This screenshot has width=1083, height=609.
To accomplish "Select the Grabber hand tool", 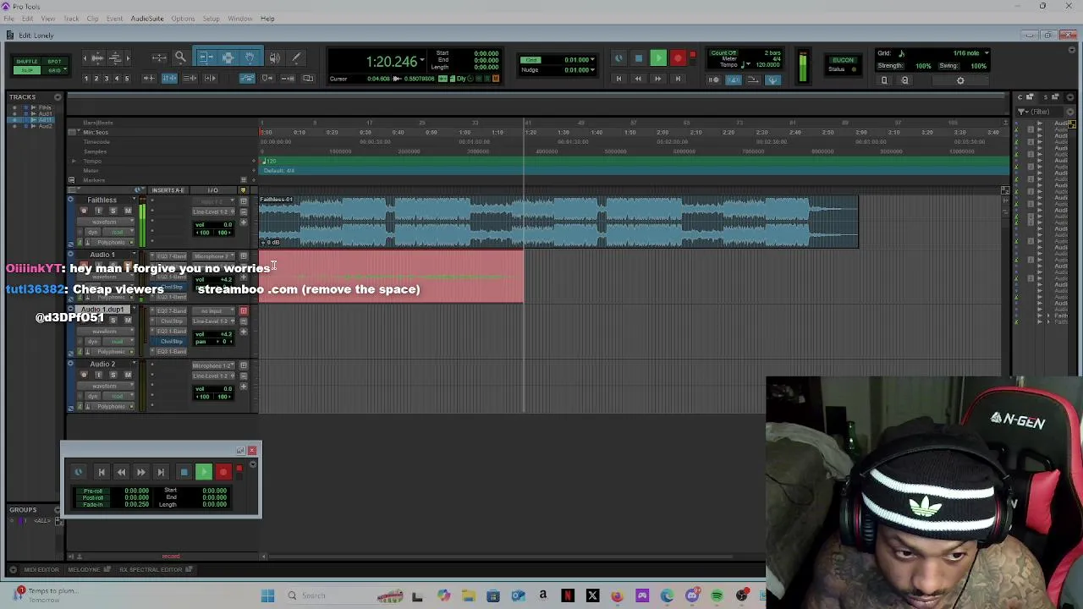I will coord(250,58).
